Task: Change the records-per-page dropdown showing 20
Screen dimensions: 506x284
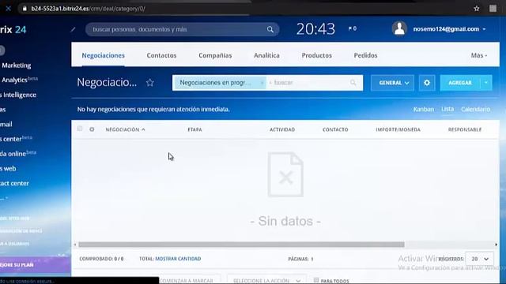Action: point(479,259)
